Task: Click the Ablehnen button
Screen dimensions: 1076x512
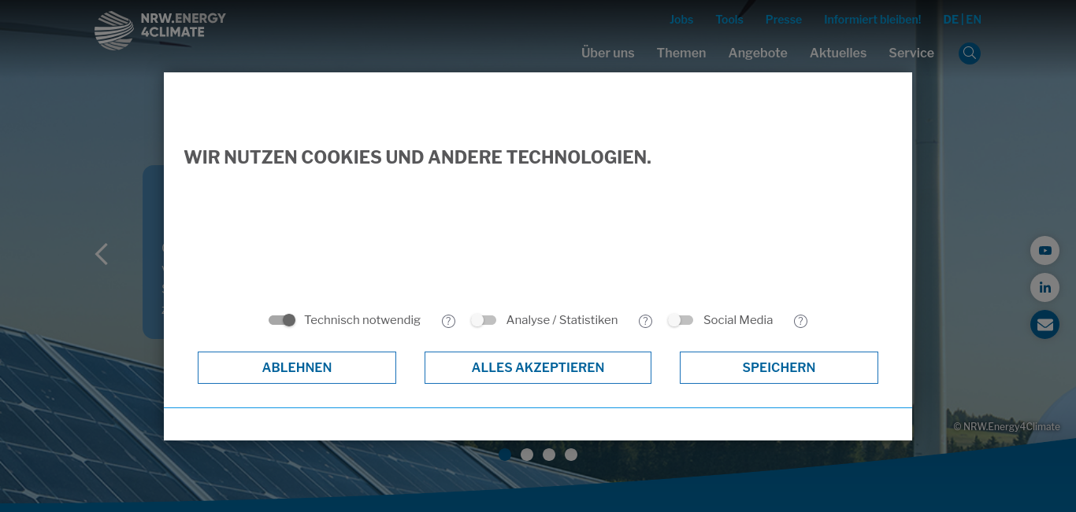Action: 297,367
